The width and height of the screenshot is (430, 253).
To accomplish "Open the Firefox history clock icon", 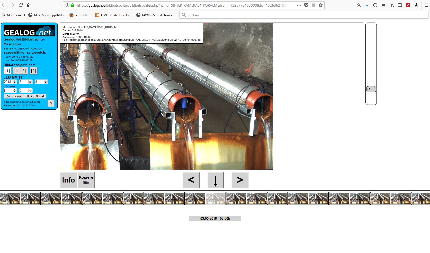I will (375, 5).
